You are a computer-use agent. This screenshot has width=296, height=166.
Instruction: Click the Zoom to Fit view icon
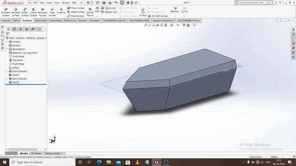[x=146, y=25]
